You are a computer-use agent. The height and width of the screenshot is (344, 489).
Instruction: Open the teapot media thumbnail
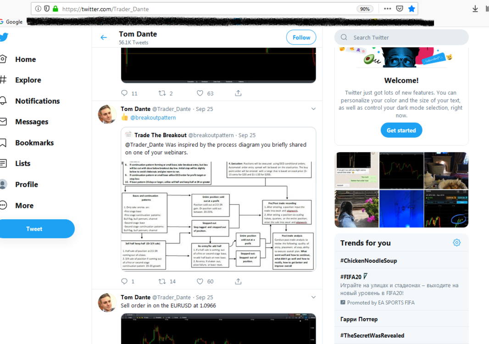click(x=446, y=170)
